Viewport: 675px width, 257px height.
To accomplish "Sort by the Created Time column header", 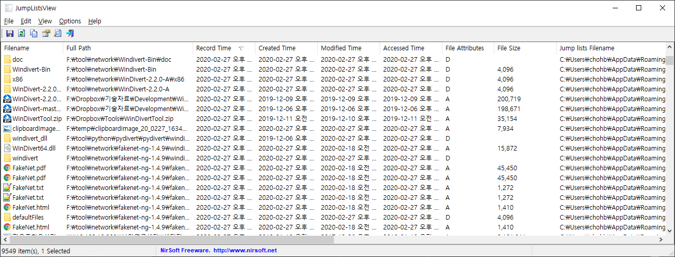I will pyautogui.click(x=286, y=48).
